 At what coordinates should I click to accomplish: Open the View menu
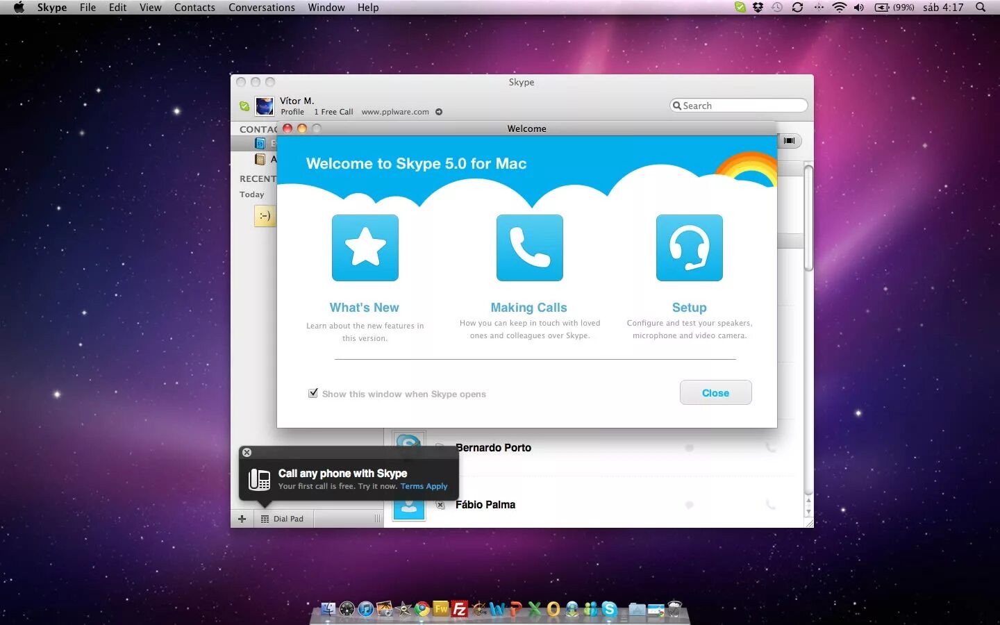coord(151,8)
